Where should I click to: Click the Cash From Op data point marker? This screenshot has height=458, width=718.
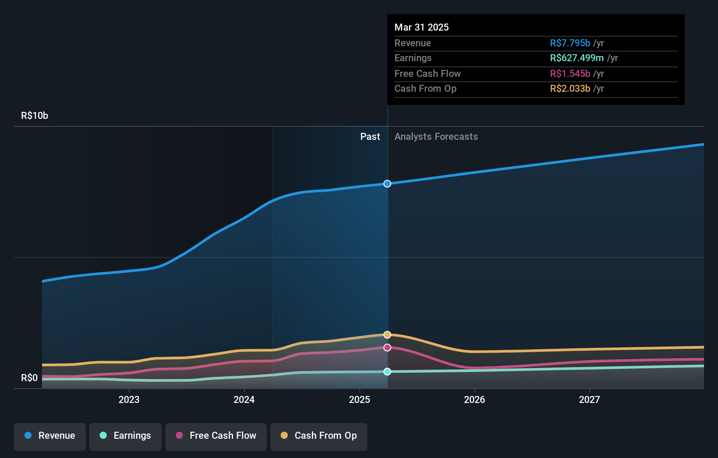pos(387,335)
